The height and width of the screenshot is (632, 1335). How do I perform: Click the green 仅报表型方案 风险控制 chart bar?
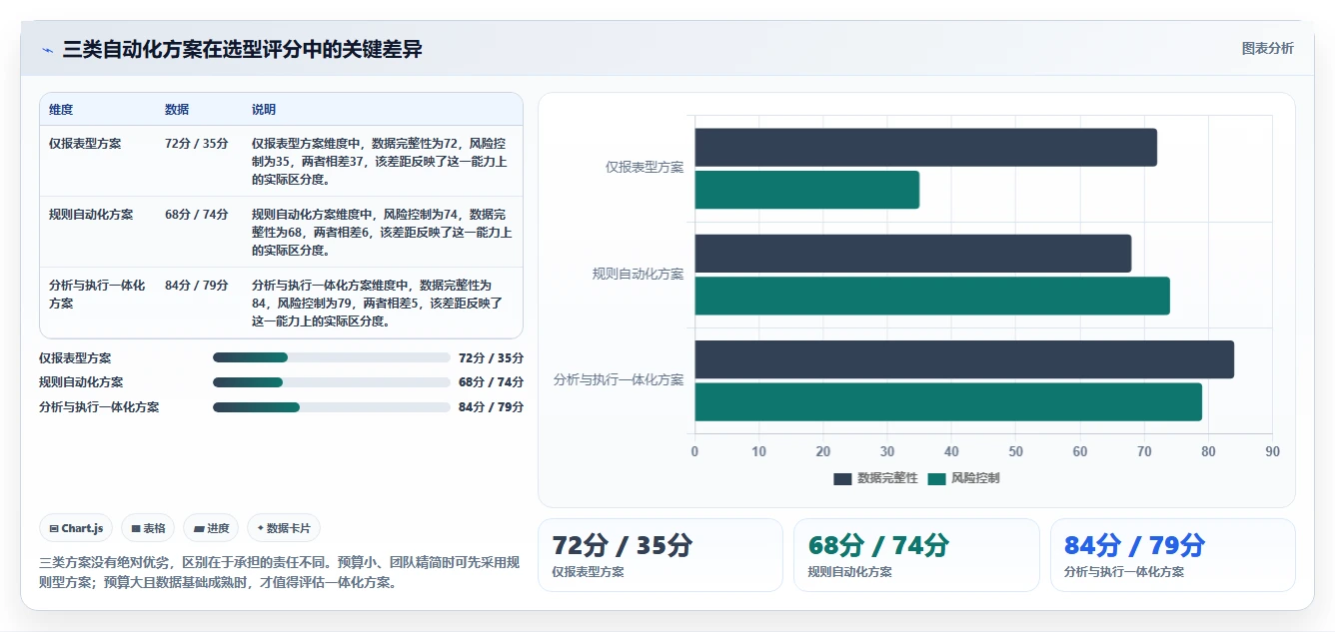click(x=807, y=190)
